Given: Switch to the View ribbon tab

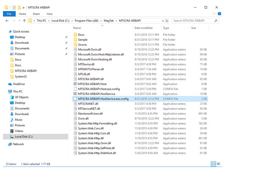Looking at the screenshot, I should pyautogui.click(x=49, y=14).
